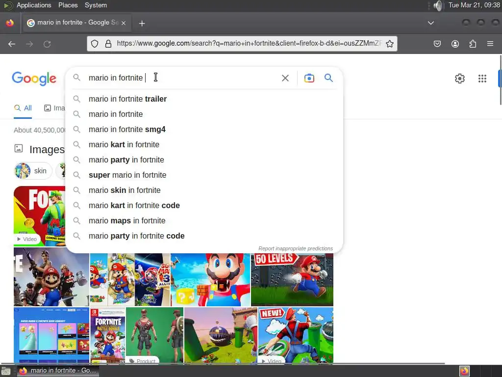This screenshot has width=502, height=377.
Task: Pick the plain mario in fortnite suggestion
Action: pyautogui.click(x=204, y=114)
